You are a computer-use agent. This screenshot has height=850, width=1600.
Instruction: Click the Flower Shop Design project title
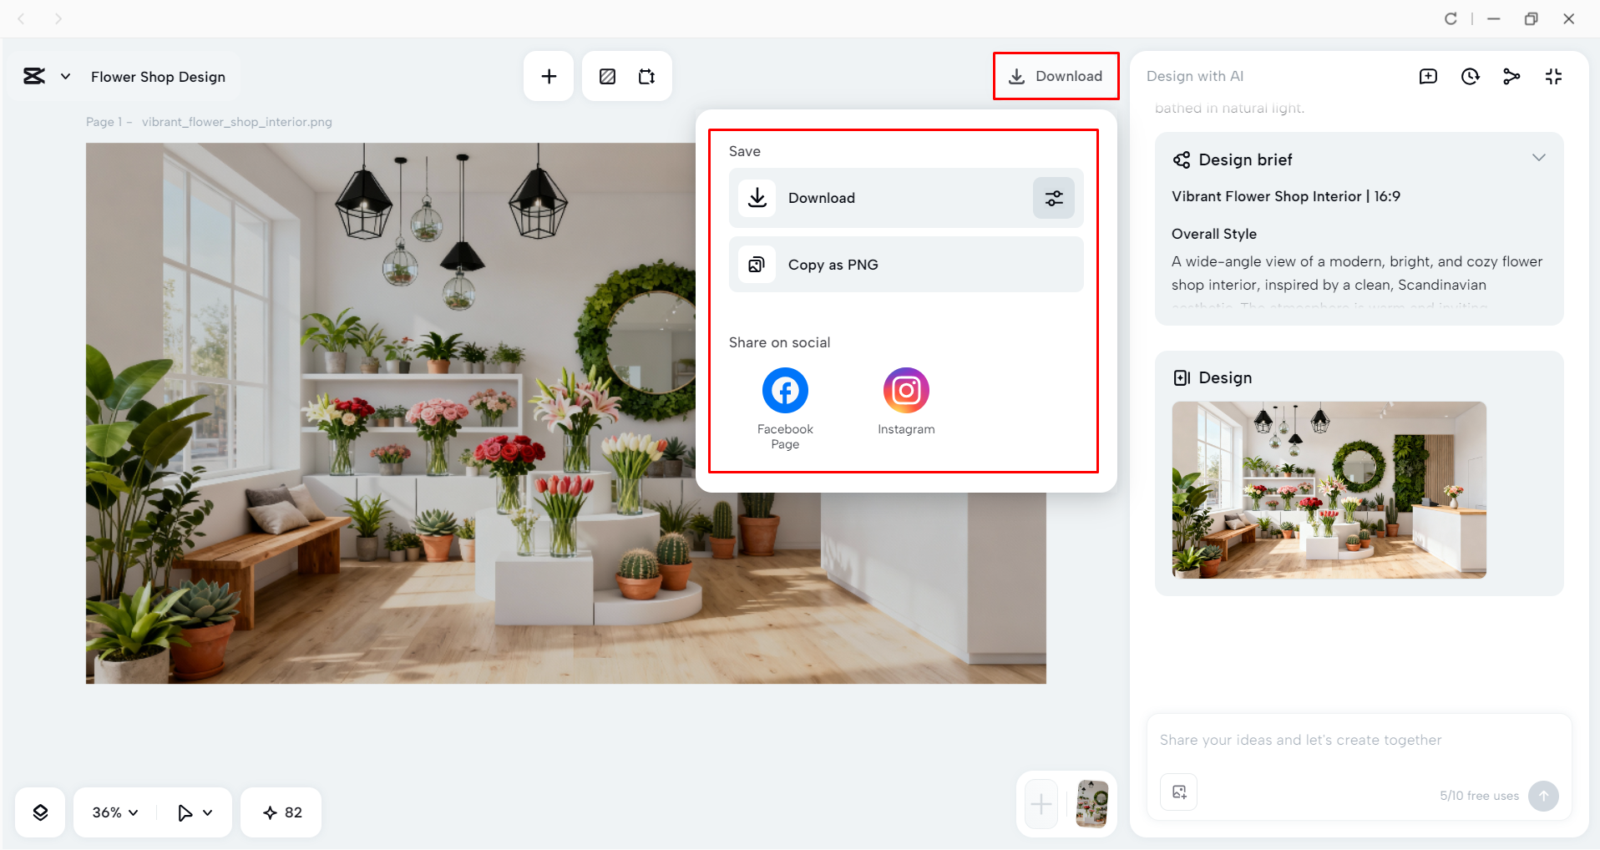158,77
